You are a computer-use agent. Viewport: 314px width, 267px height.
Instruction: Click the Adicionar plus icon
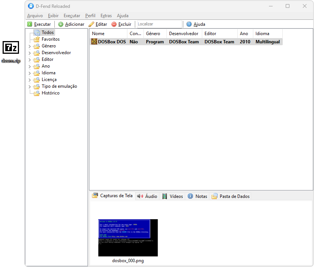pos(61,24)
